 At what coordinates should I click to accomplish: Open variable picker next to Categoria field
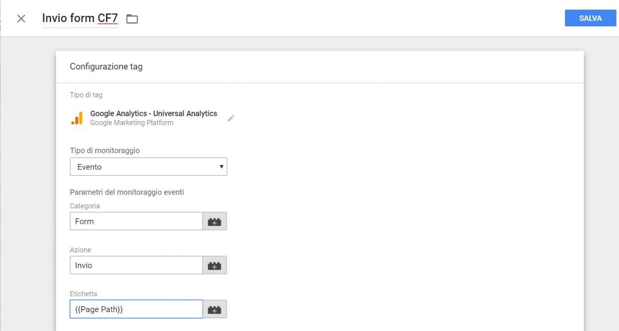pos(214,222)
